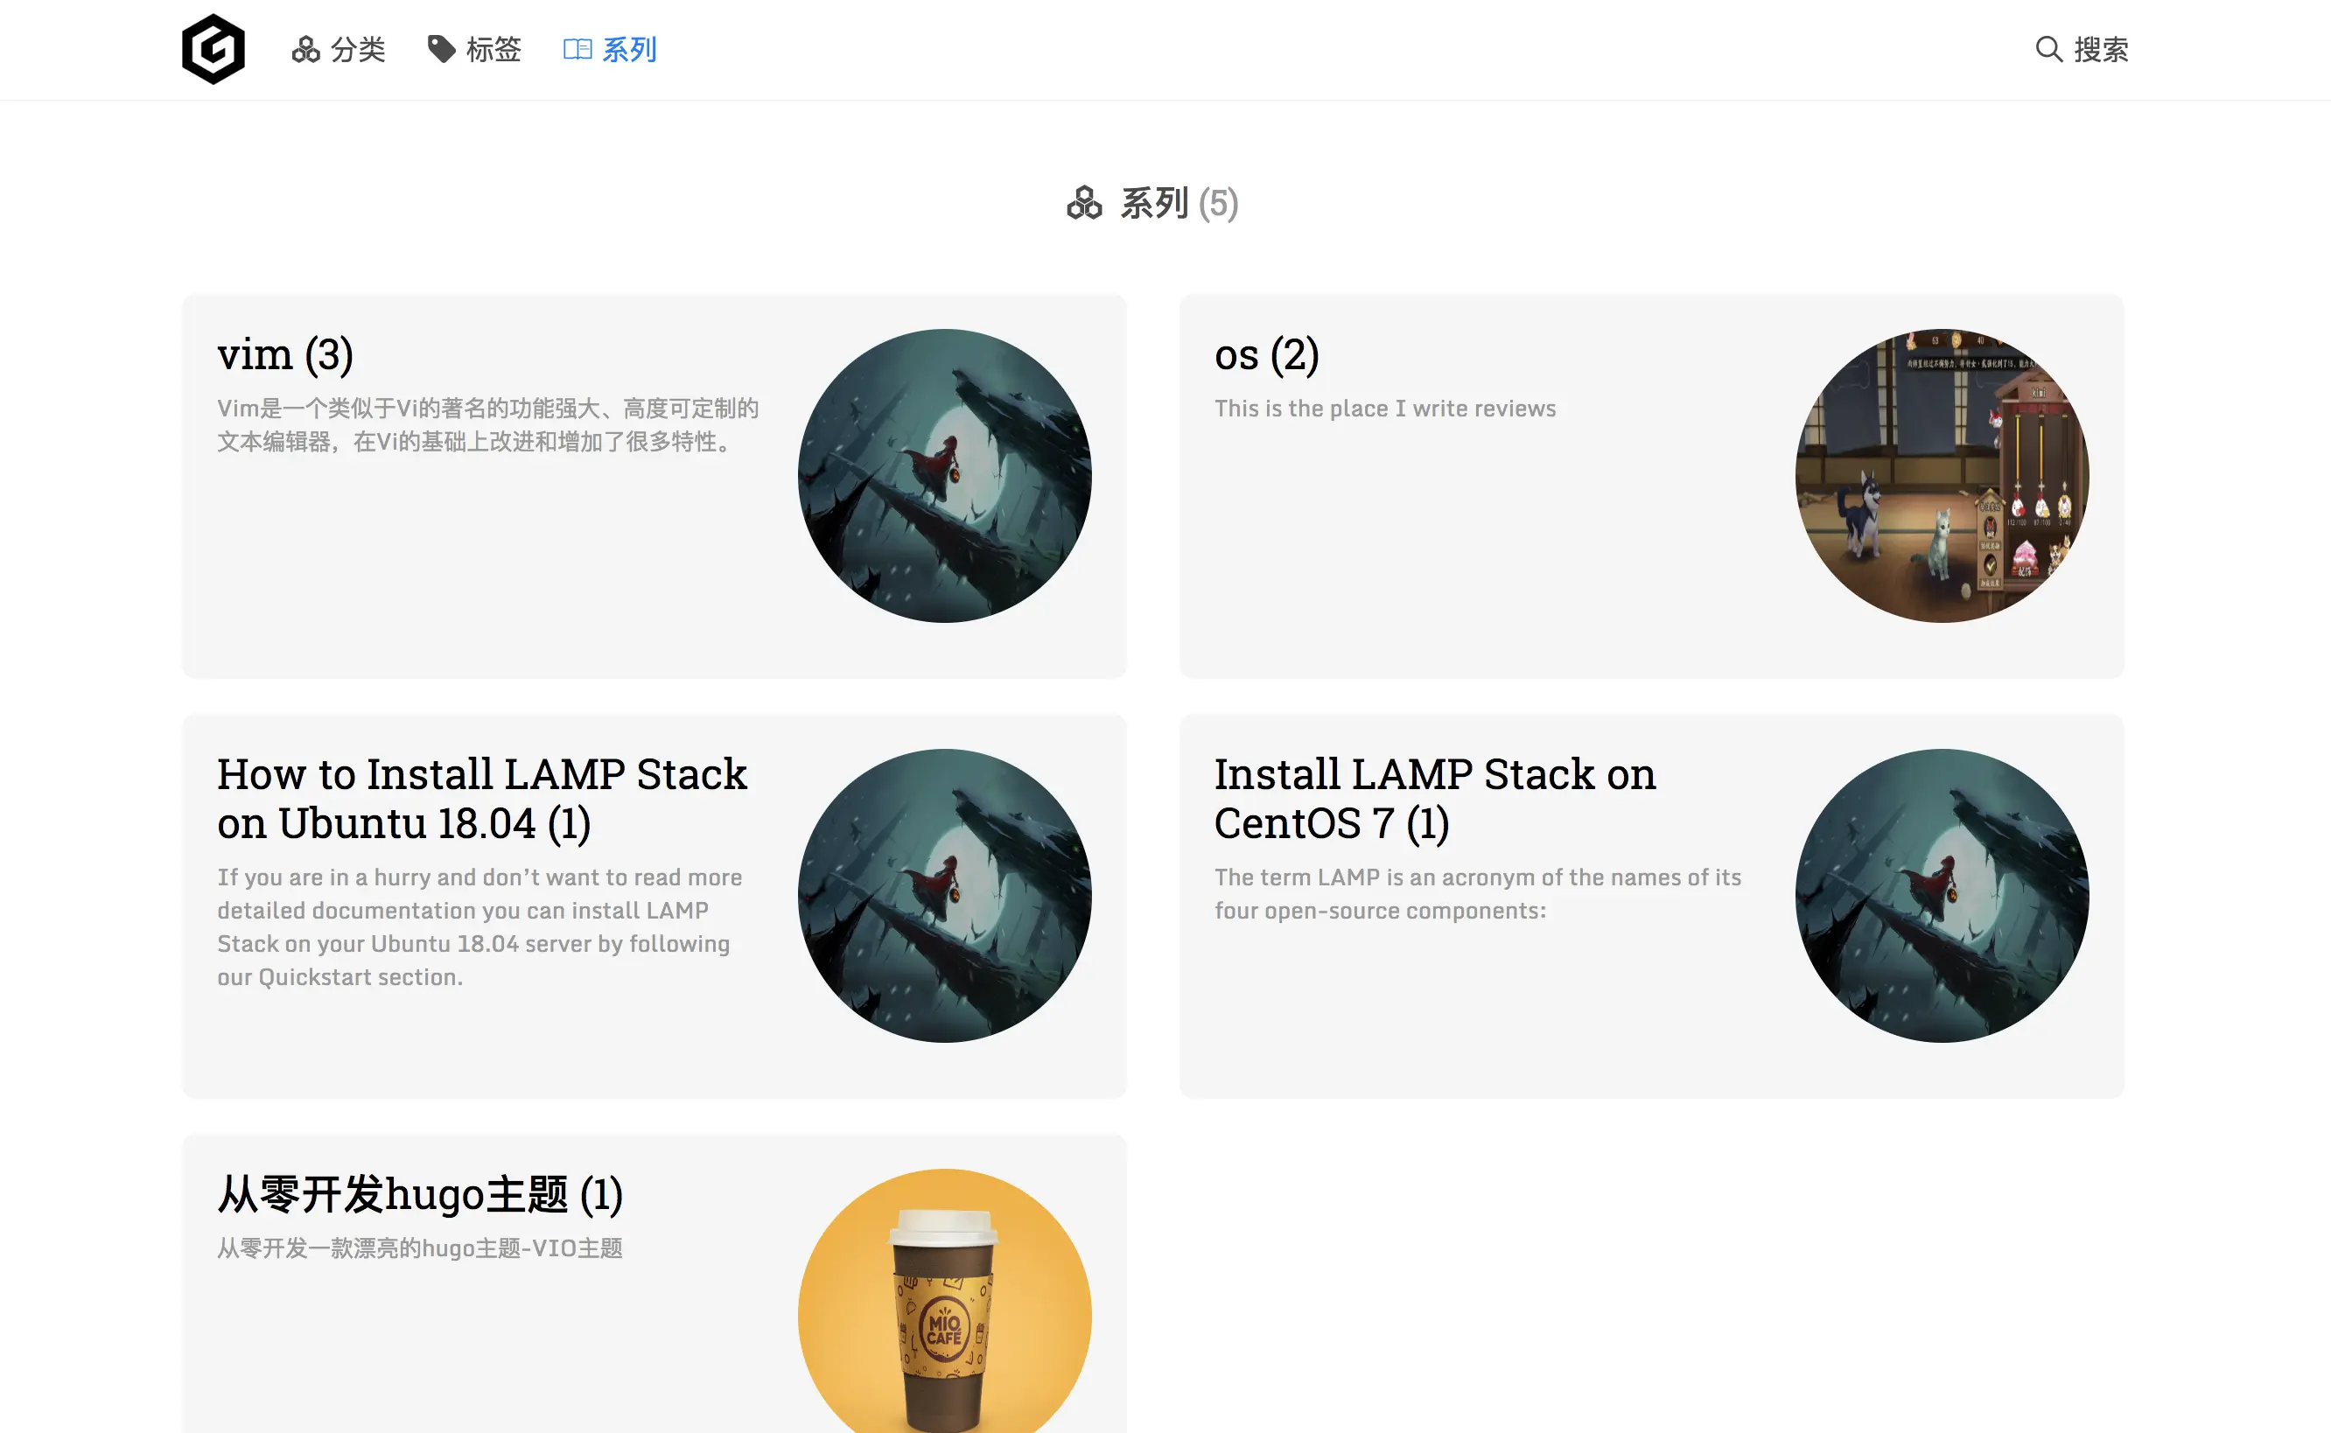The image size is (2331, 1433).
Task: Open the 分类 menu item
Action: [357, 49]
